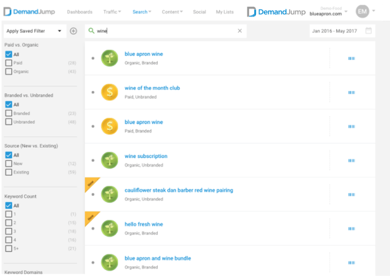390x276 pixels.
Task: Click the EM user avatar
Action: click(363, 11)
